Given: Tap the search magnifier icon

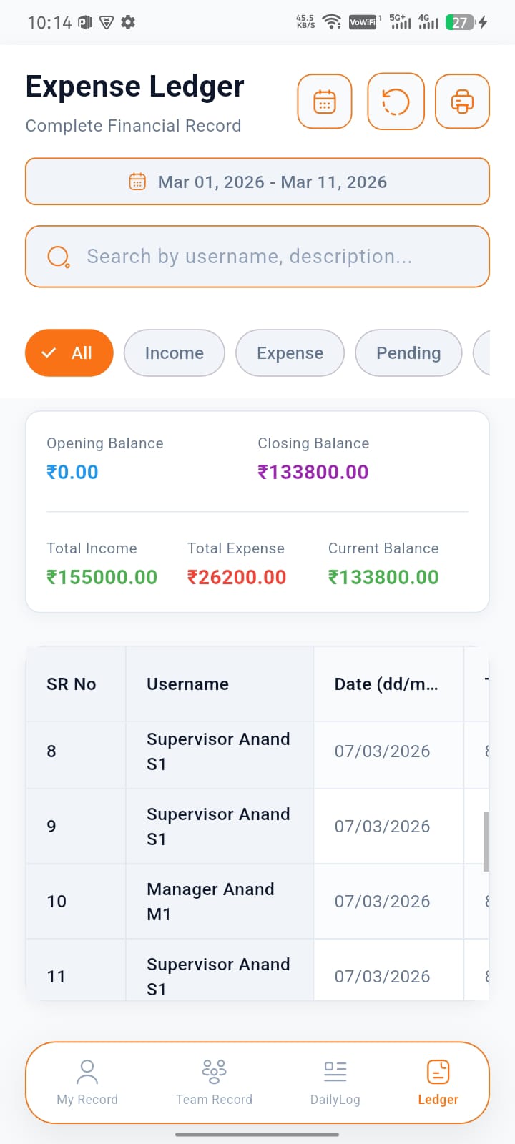Looking at the screenshot, I should (58, 257).
